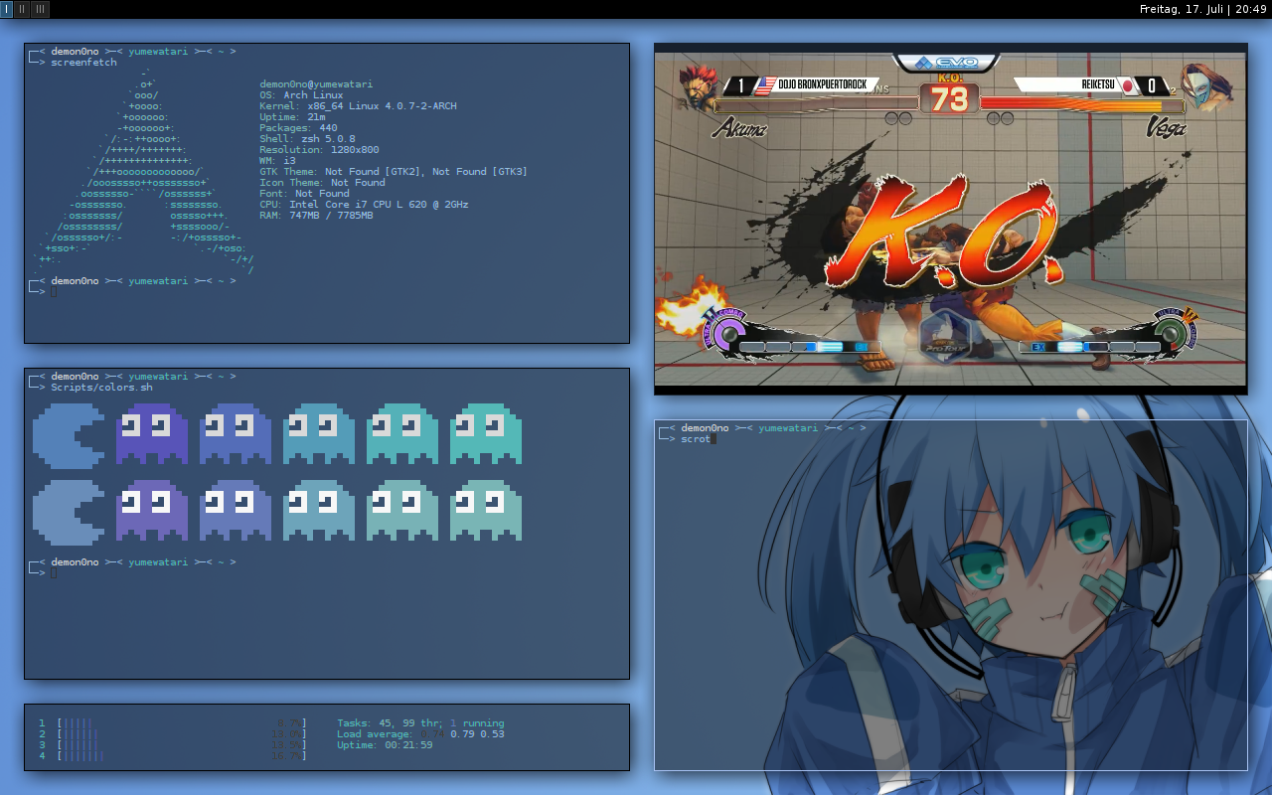This screenshot has width=1272, height=795.
Task: Focus the empty prompt in the screenfetch terminal
Action: (54, 292)
